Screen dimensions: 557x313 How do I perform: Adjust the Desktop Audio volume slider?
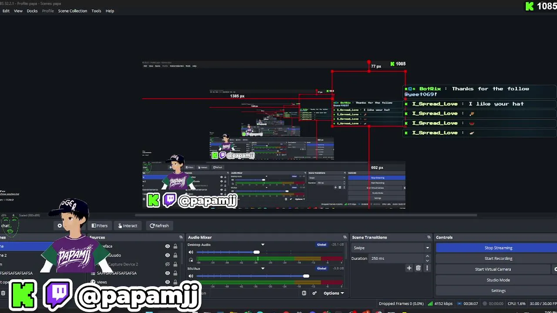pyautogui.click(x=257, y=252)
